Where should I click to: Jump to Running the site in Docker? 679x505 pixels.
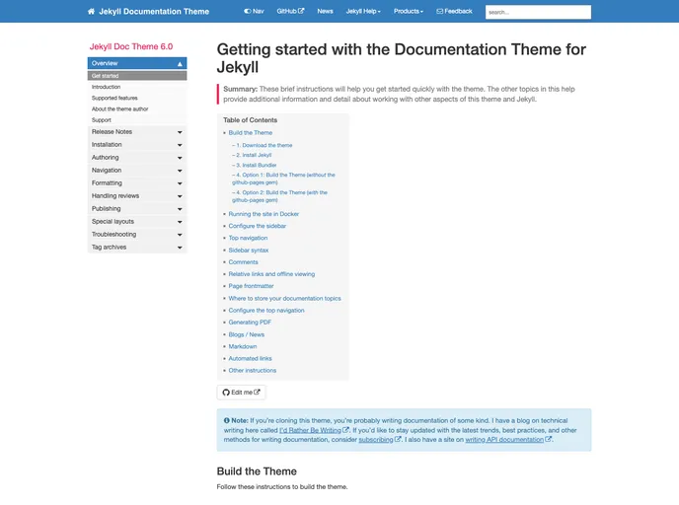pos(264,214)
